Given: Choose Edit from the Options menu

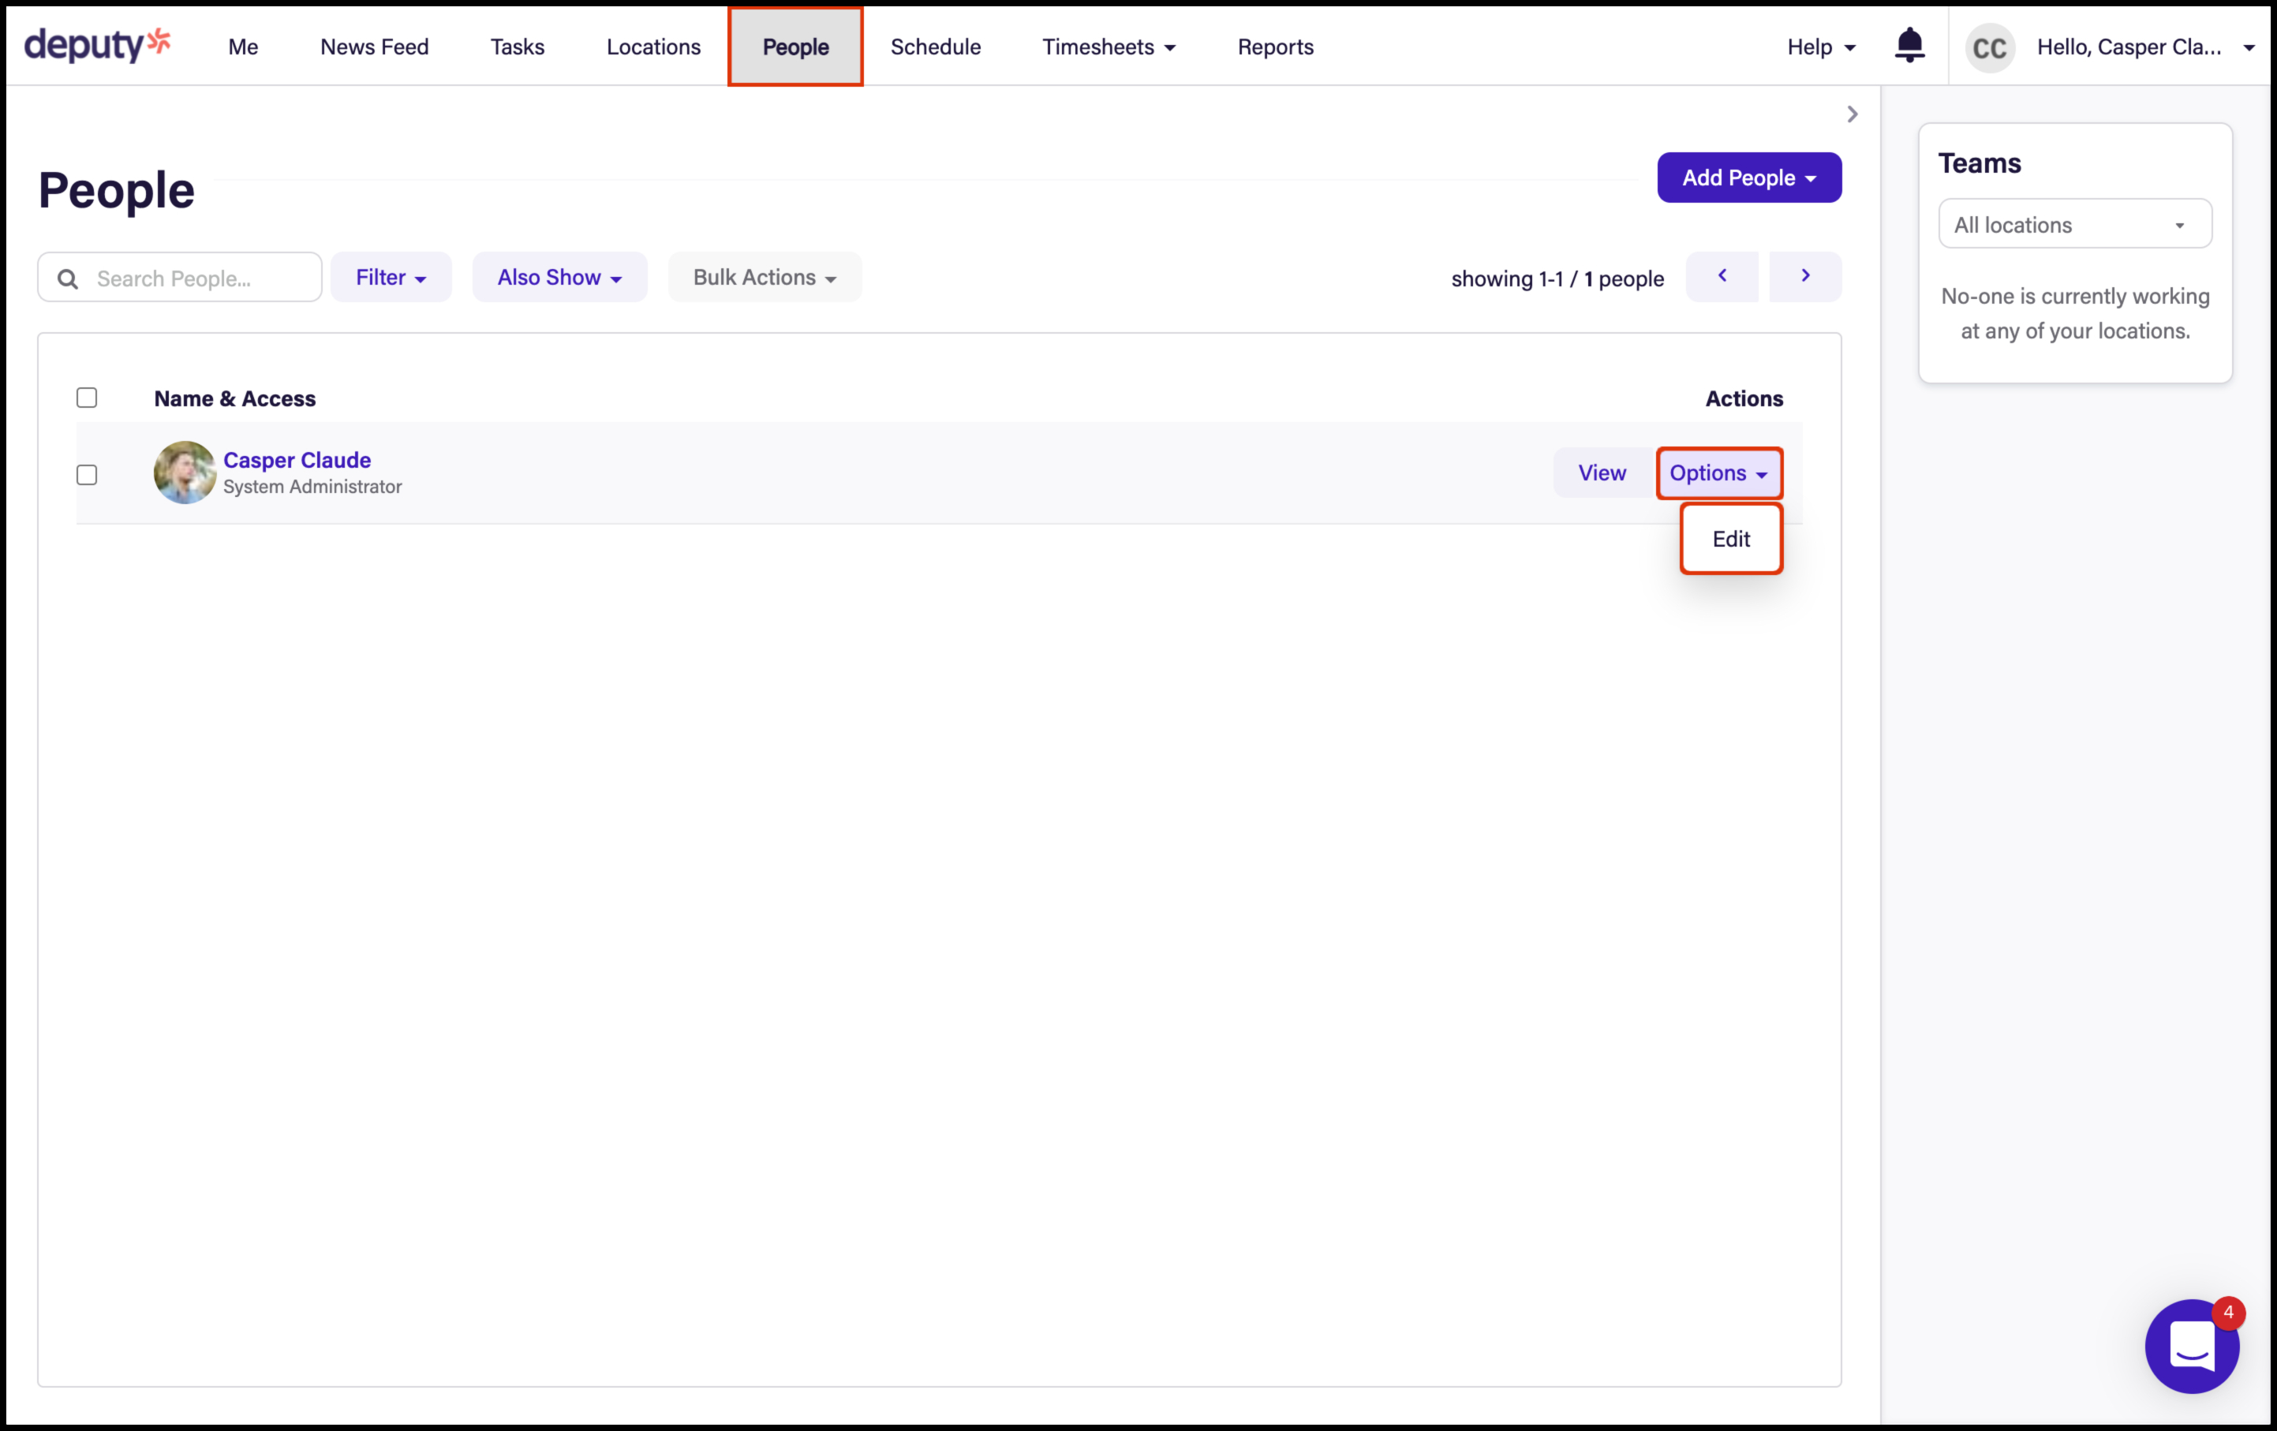Looking at the screenshot, I should (1730, 539).
